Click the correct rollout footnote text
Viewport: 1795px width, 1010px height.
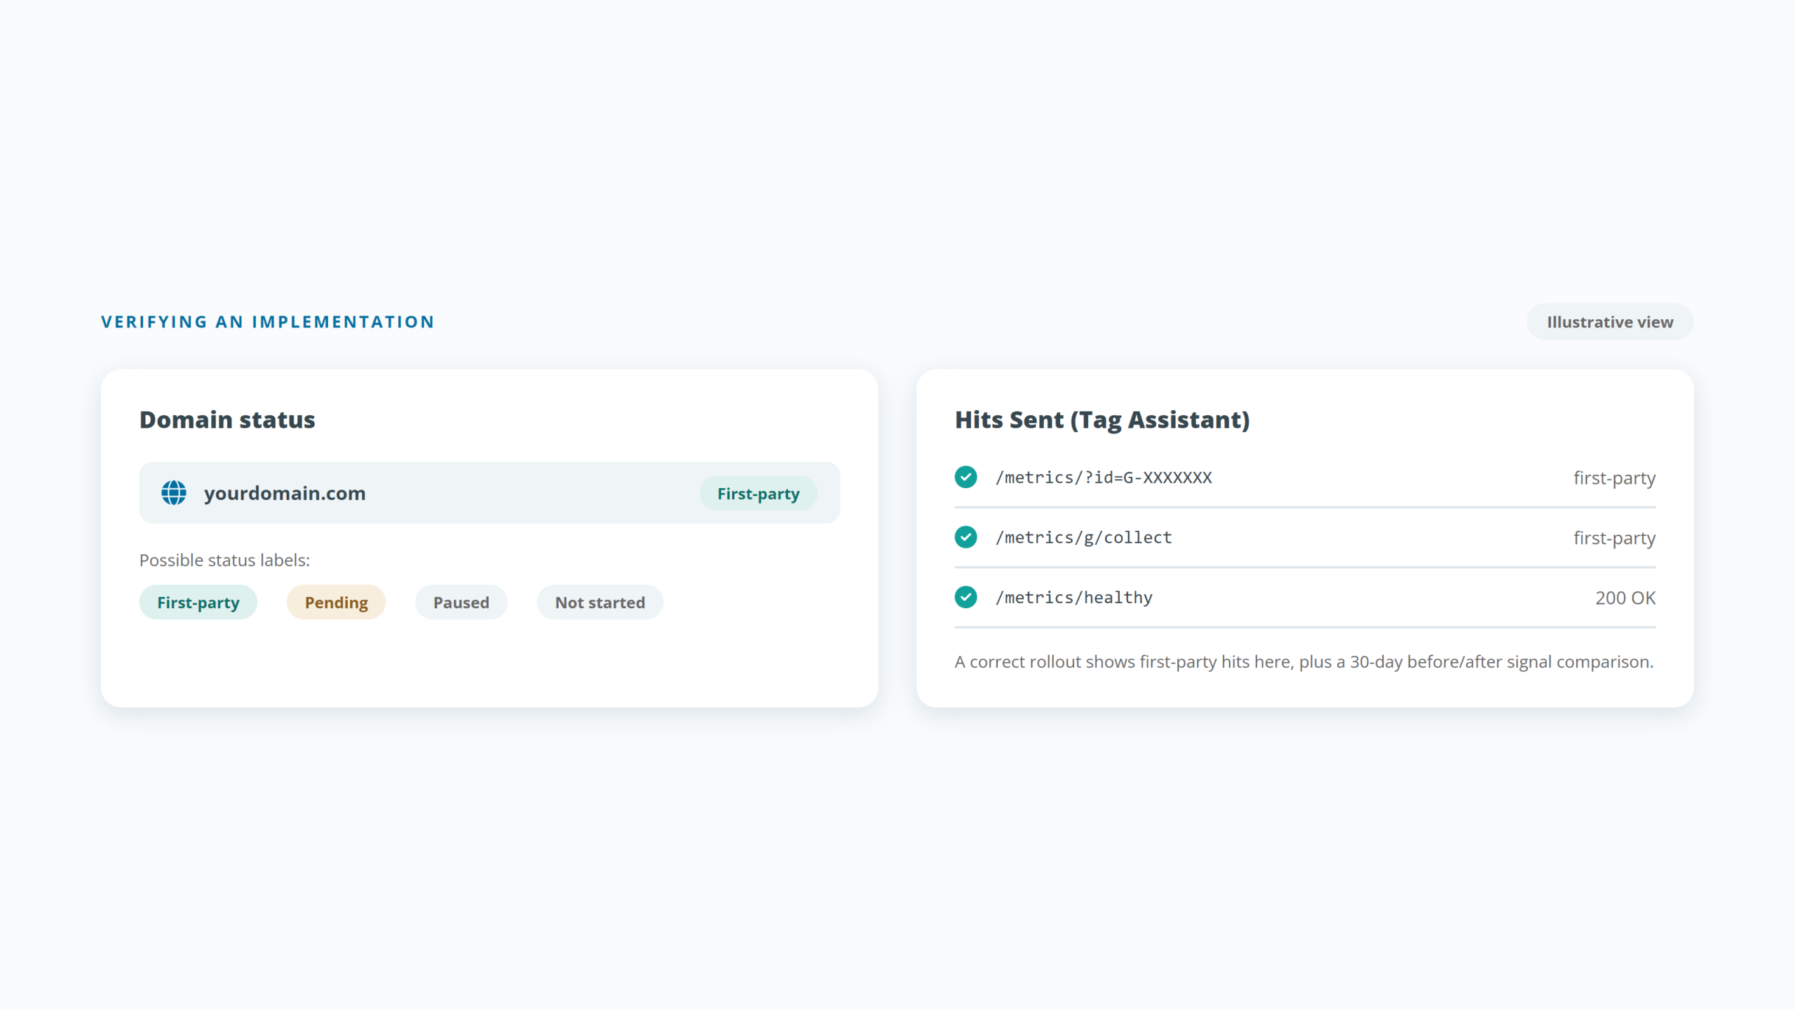coord(1304,662)
